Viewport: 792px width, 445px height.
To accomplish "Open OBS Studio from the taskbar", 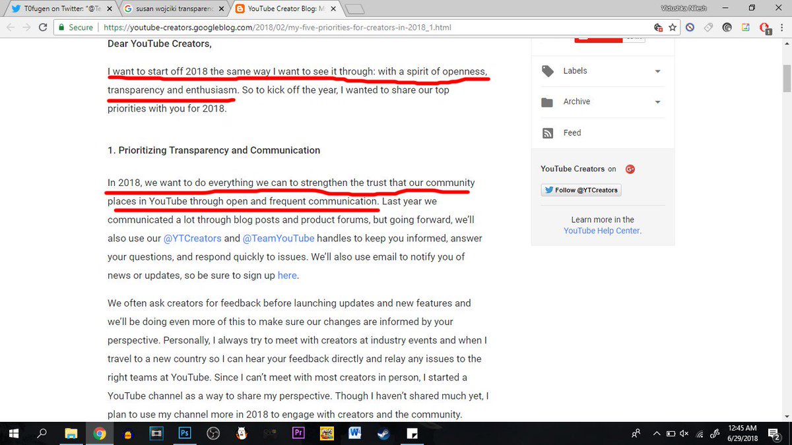I will (213, 434).
